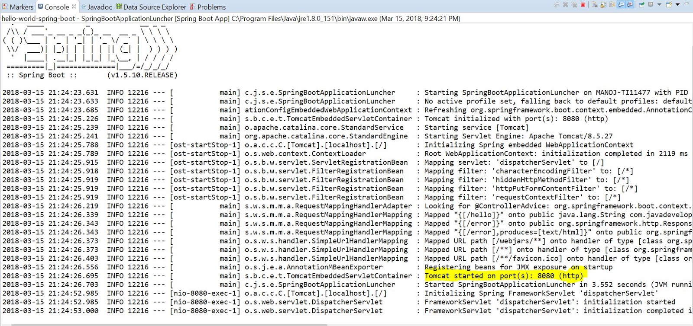Click 'Tomcat initialized with port(s): 8080 (http)'
693x326 pixels.
pos(516,119)
